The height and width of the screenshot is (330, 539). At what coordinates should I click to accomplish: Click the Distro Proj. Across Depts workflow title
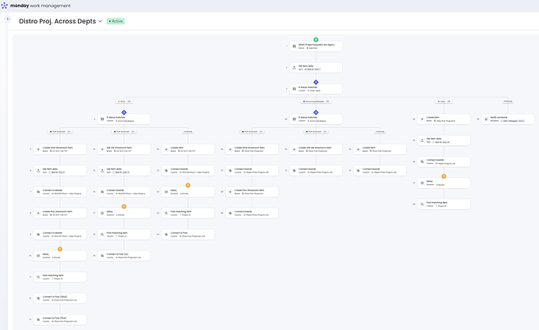pyautogui.click(x=57, y=21)
